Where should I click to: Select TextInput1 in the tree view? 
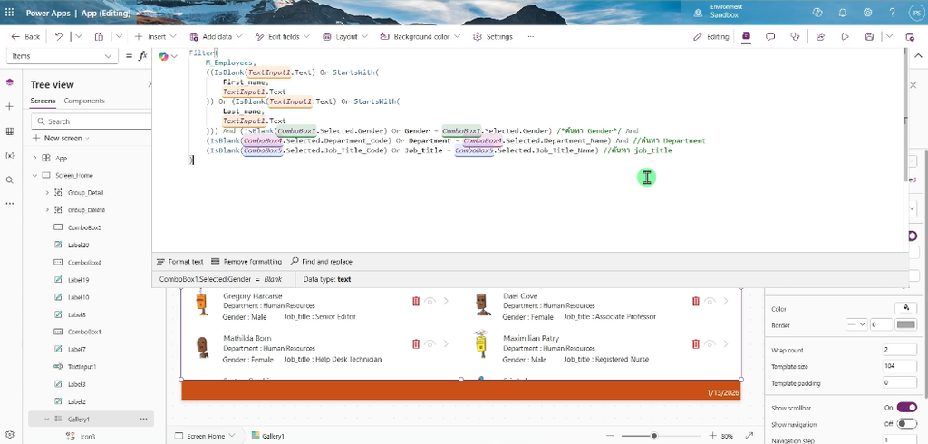click(x=82, y=367)
